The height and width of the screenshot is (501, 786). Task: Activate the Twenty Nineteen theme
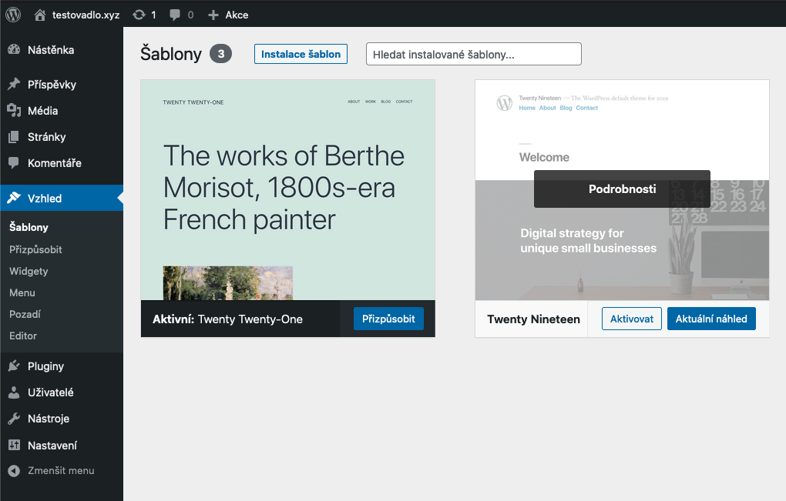(x=631, y=319)
